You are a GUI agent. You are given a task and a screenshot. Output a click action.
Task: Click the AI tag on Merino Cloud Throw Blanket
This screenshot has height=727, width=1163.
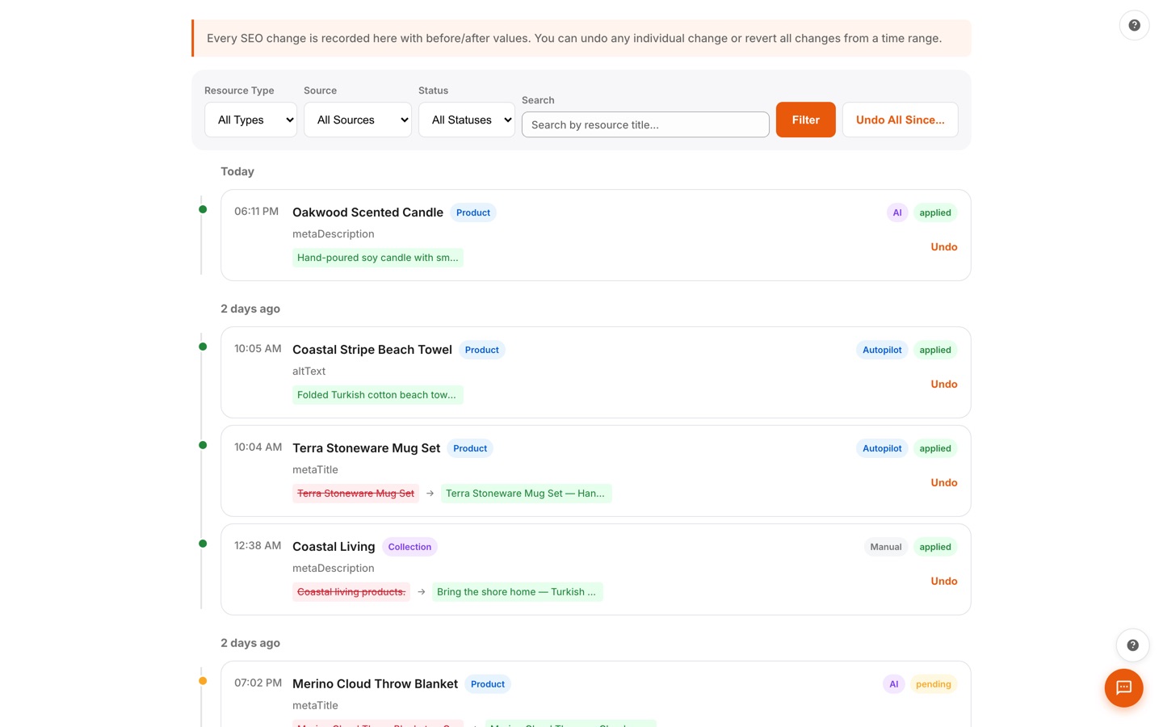[x=894, y=685]
